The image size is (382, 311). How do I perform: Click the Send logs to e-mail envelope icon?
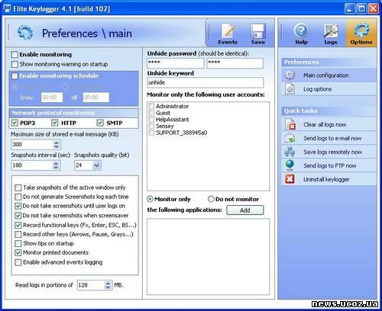(290, 138)
